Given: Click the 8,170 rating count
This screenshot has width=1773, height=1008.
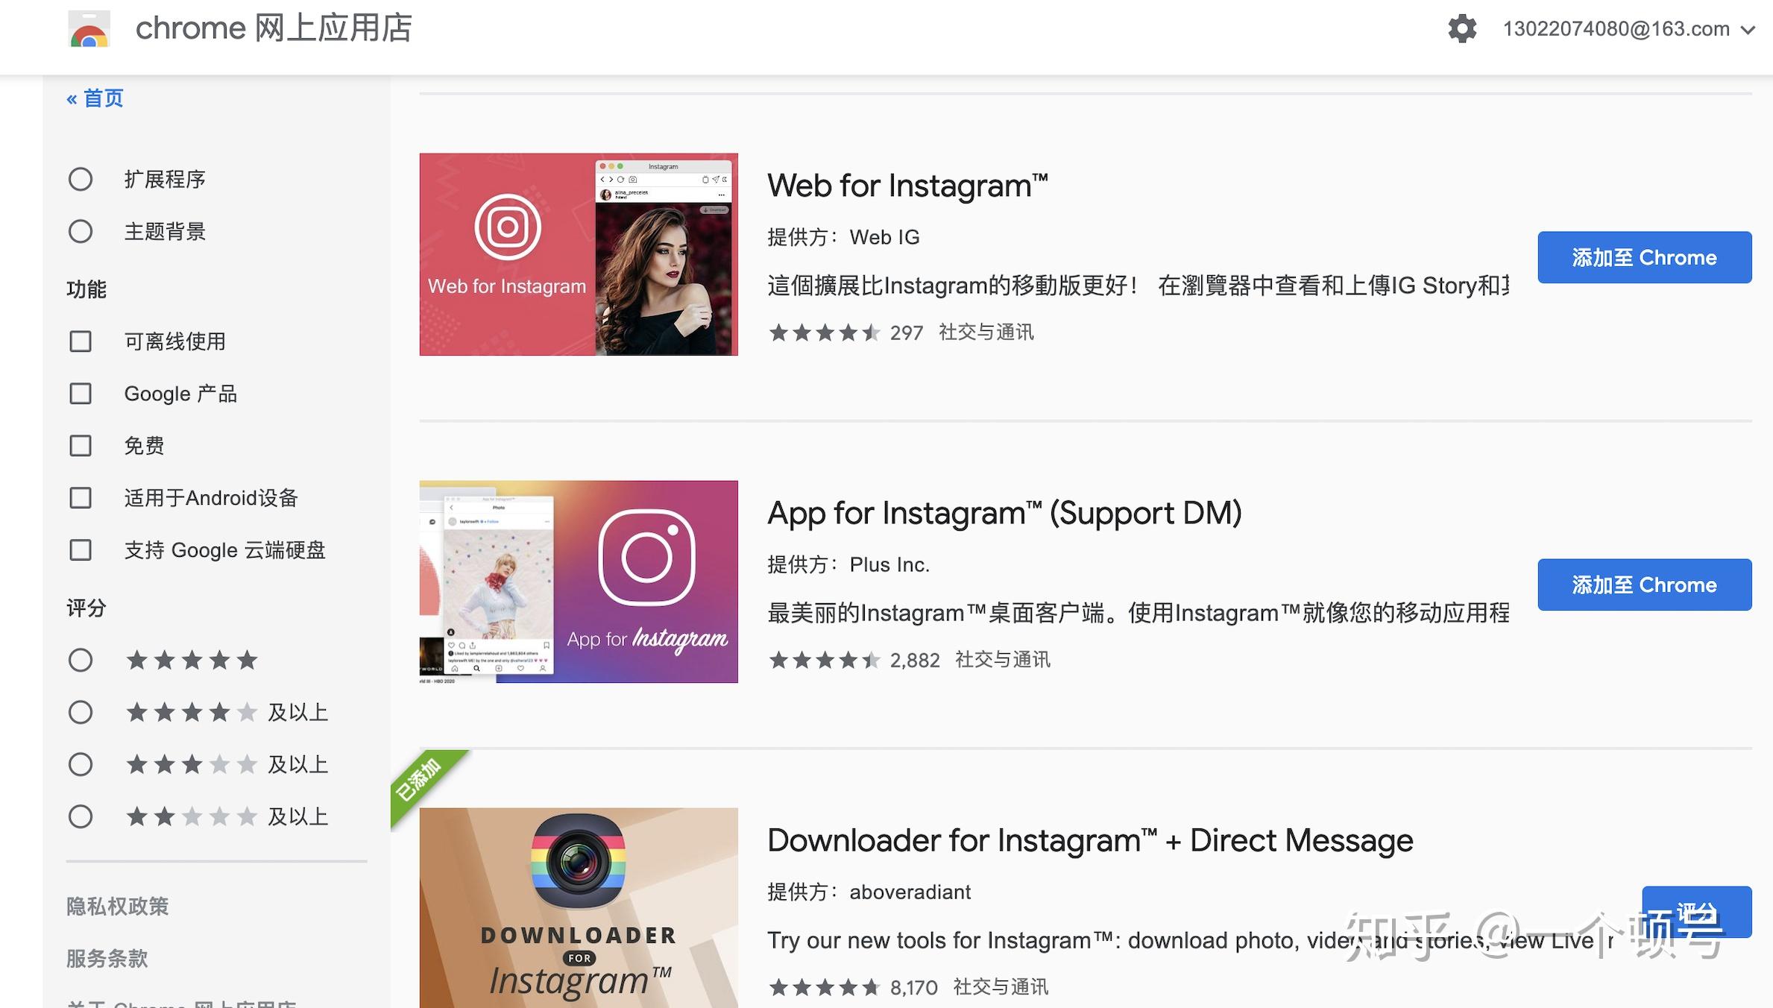Looking at the screenshot, I should (913, 987).
